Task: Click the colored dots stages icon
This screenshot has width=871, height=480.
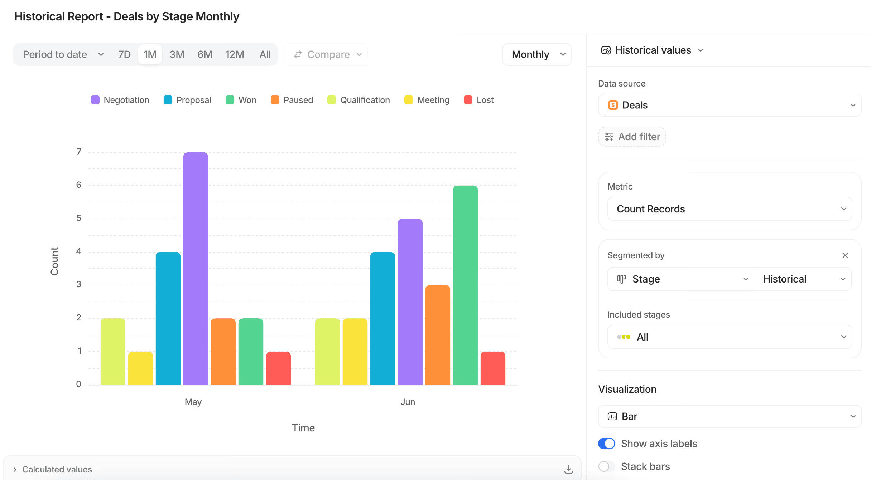Action: tap(624, 337)
